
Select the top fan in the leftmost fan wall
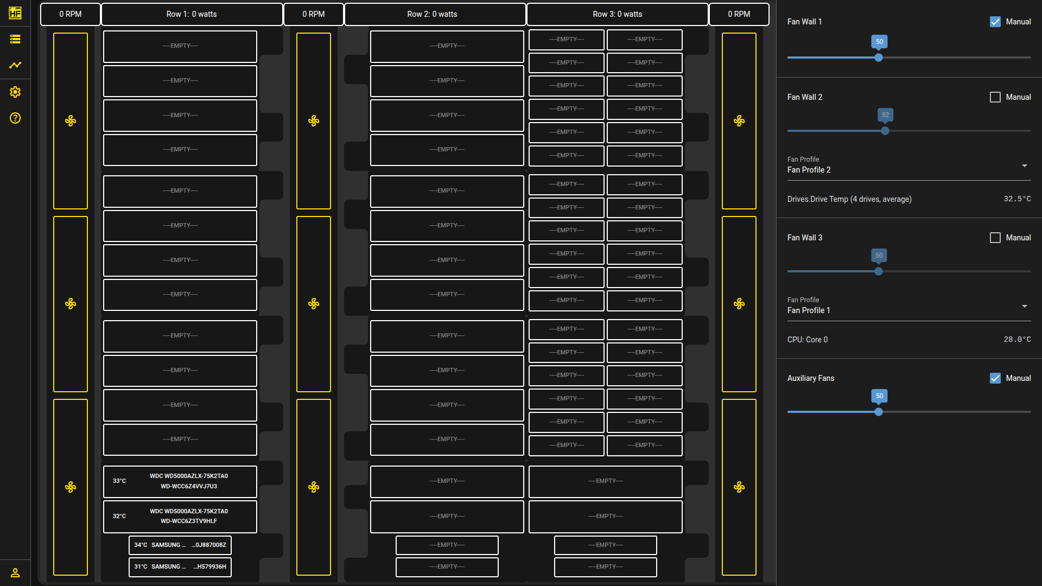coord(71,120)
